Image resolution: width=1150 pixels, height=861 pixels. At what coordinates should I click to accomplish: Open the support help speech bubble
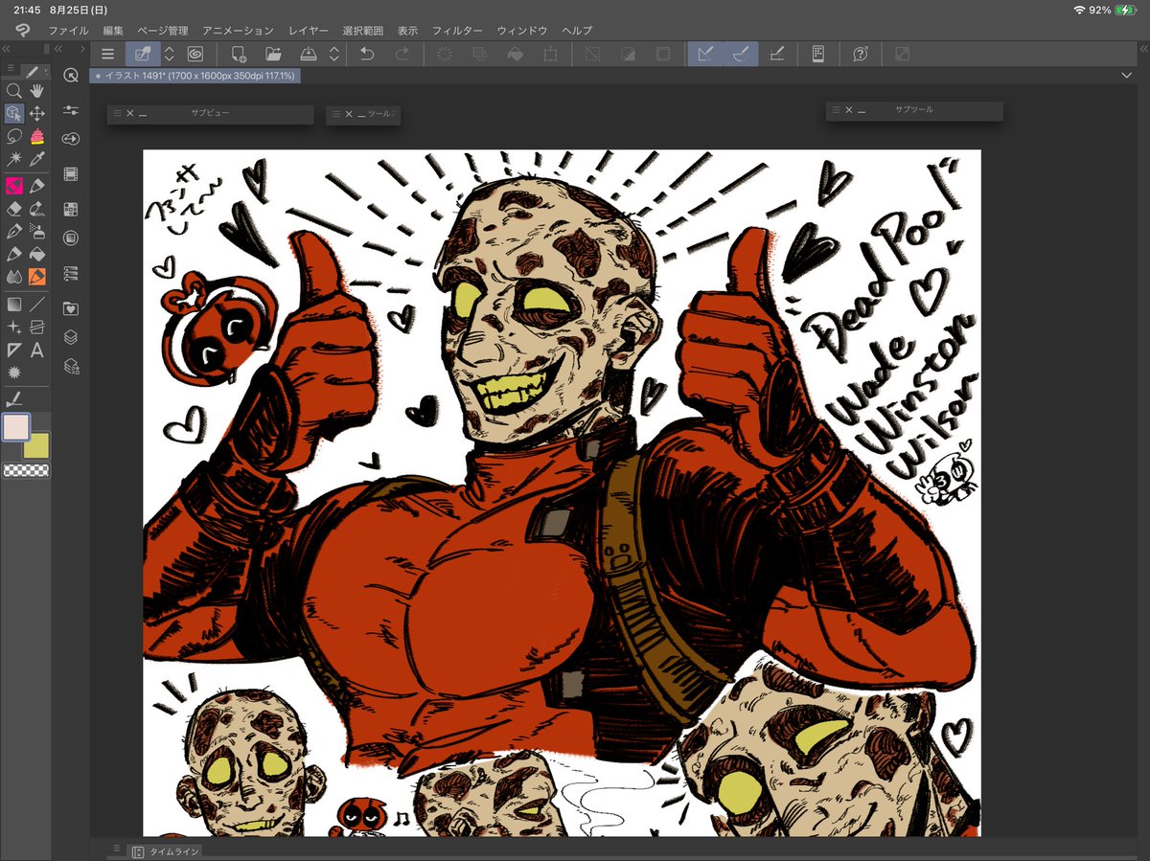860,54
